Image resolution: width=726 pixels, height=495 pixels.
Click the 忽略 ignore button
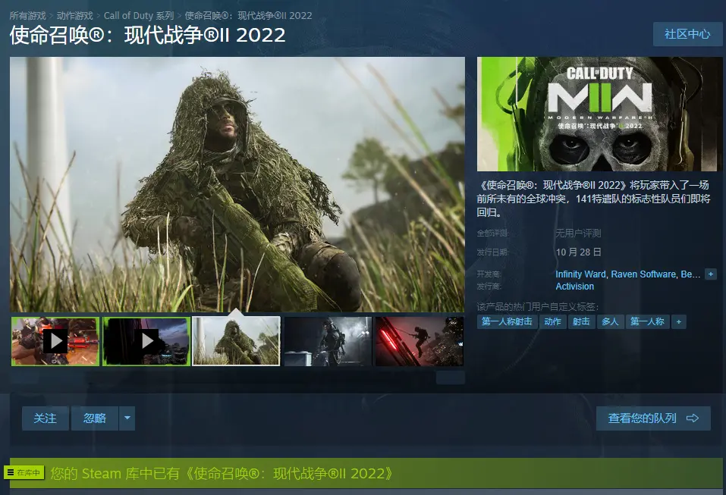(95, 418)
